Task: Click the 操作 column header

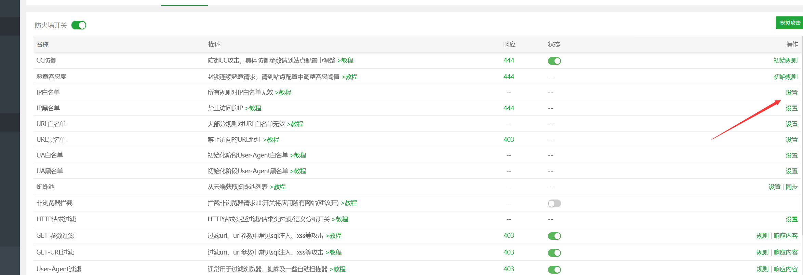Action: pyautogui.click(x=792, y=44)
